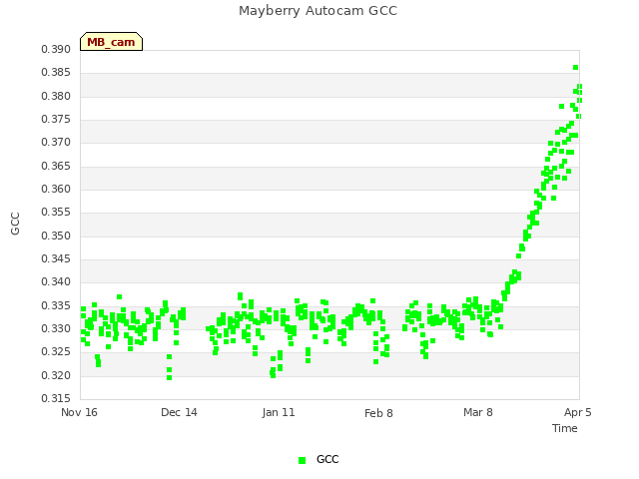
Task: Click the 0.375 y-axis value
Action: pyautogui.click(x=56, y=120)
